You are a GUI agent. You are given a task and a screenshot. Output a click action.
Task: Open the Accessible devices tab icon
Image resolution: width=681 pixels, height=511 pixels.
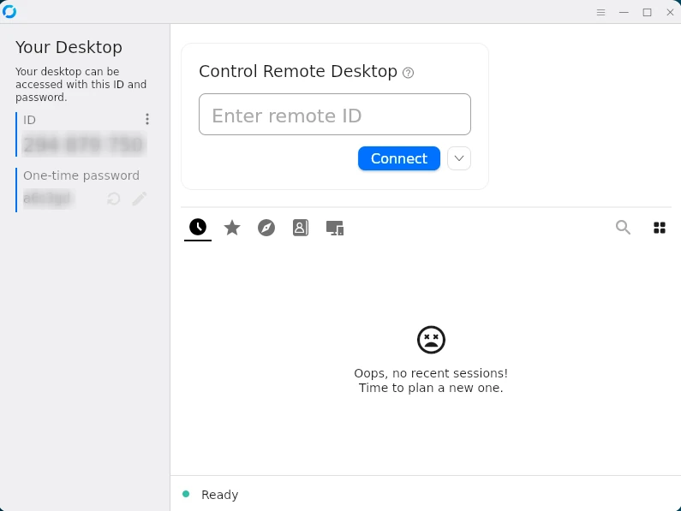pyautogui.click(x=335, y=228)
